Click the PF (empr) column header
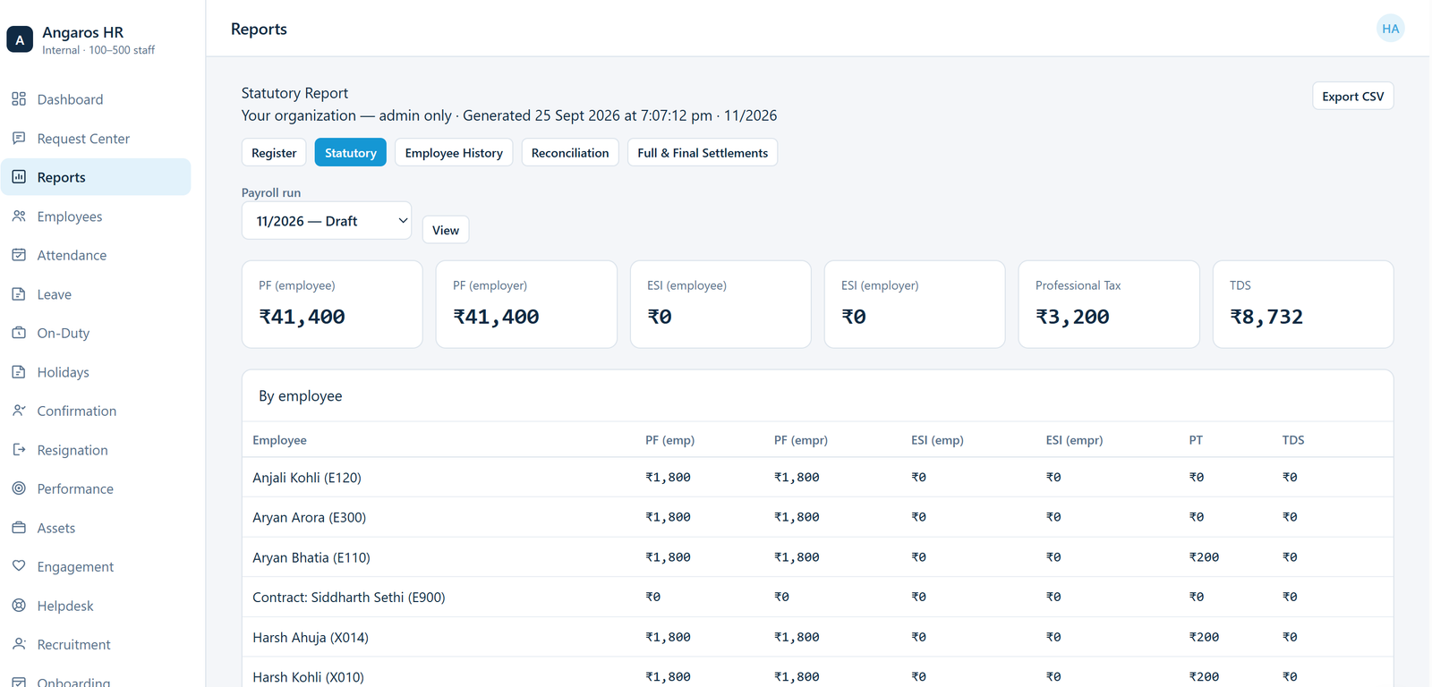Screen dimensions: 1432x687 [x=801, y=440]
